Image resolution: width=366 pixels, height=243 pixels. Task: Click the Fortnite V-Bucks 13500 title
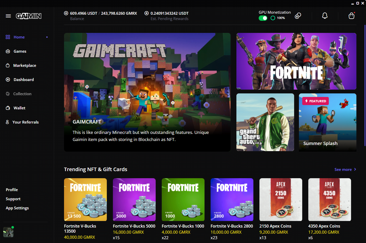pyautogui.click(x=80, y=229)
